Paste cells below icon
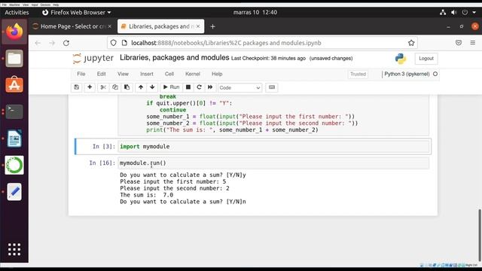This screenshot has width=482, height=271. pyautogui.click(x=127, y=87)
